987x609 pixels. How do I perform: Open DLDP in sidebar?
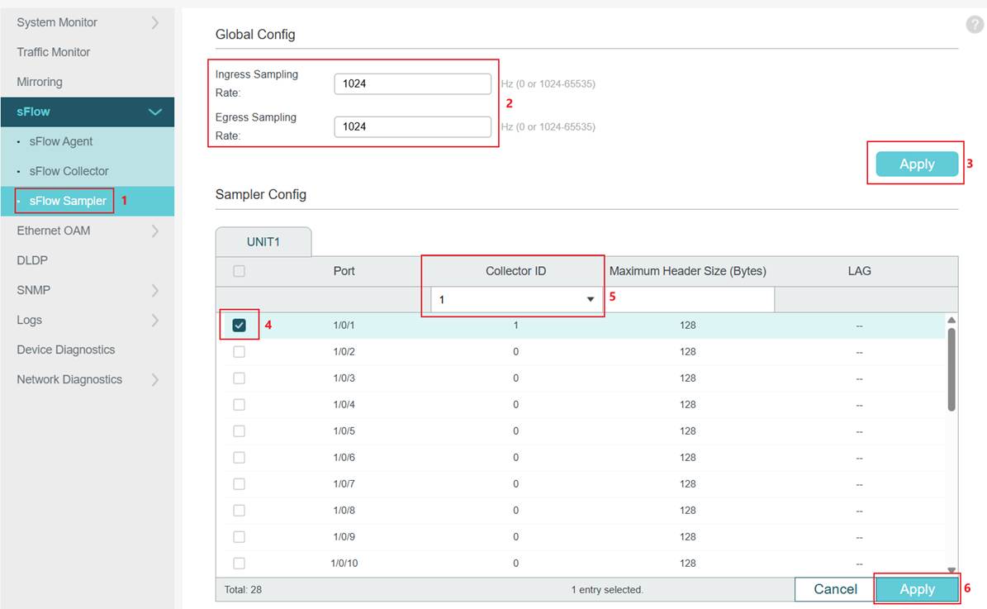32,261
